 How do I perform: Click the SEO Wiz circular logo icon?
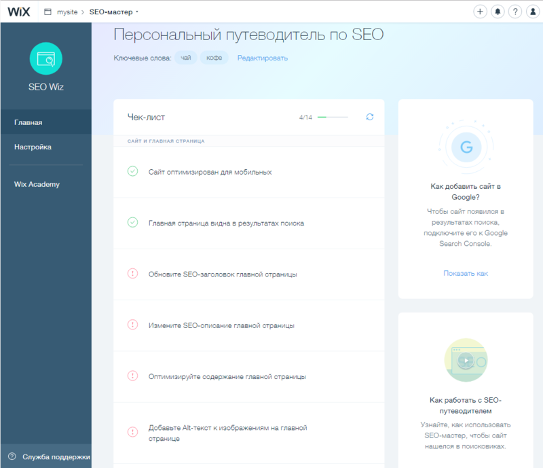45,59
